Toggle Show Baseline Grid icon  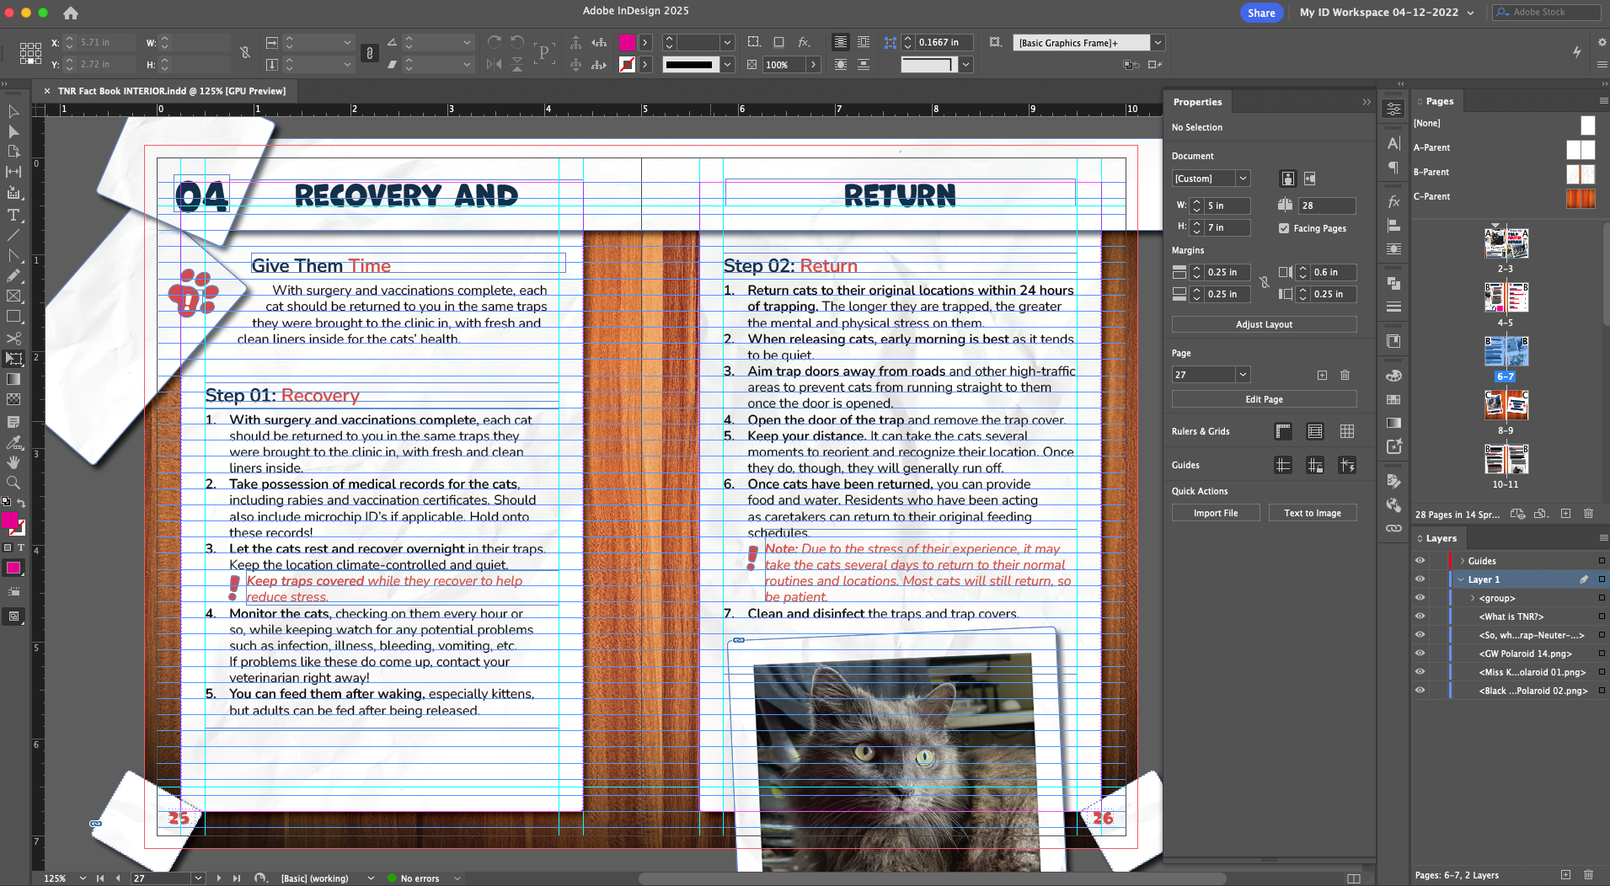click(x=1315, y=431)
